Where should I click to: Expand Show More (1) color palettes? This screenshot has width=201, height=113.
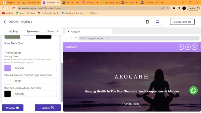[13, 43]
